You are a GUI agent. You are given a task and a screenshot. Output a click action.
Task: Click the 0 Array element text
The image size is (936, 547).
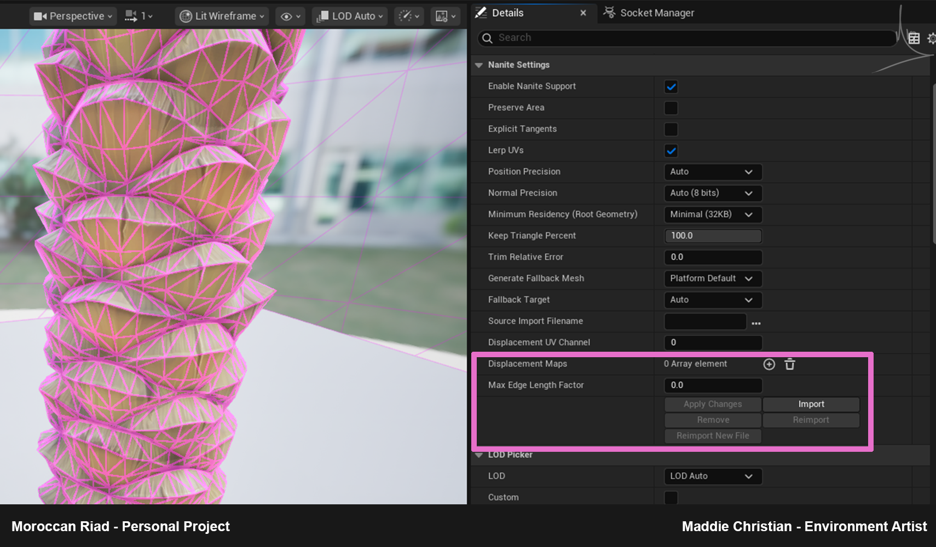pos(695,364)
